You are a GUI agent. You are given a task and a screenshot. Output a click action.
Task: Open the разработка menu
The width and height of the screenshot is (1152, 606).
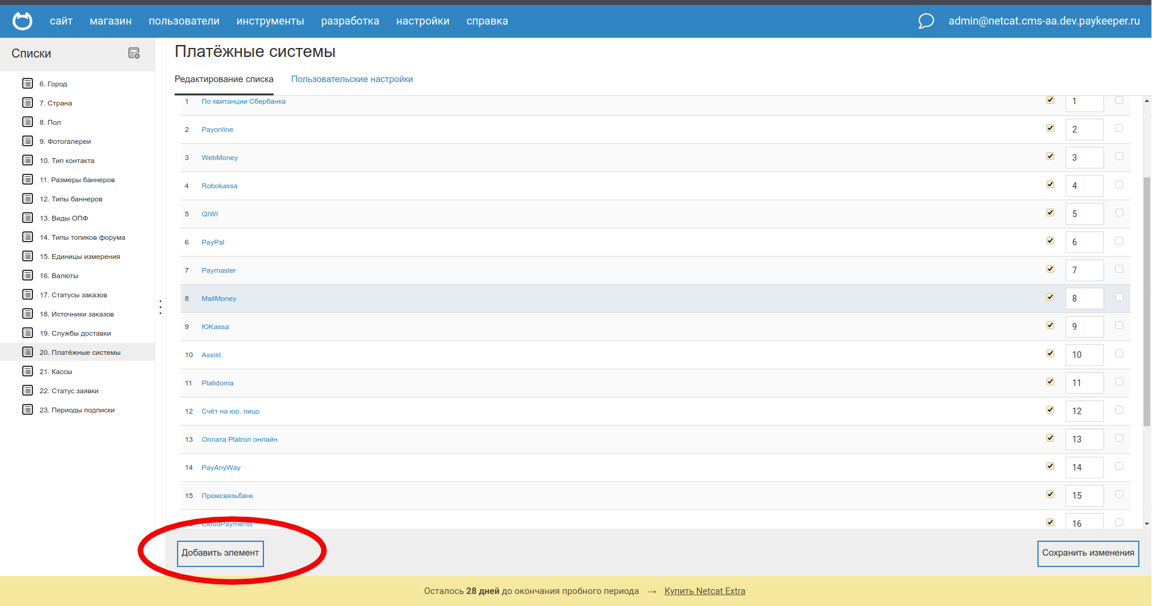[350, 21]
